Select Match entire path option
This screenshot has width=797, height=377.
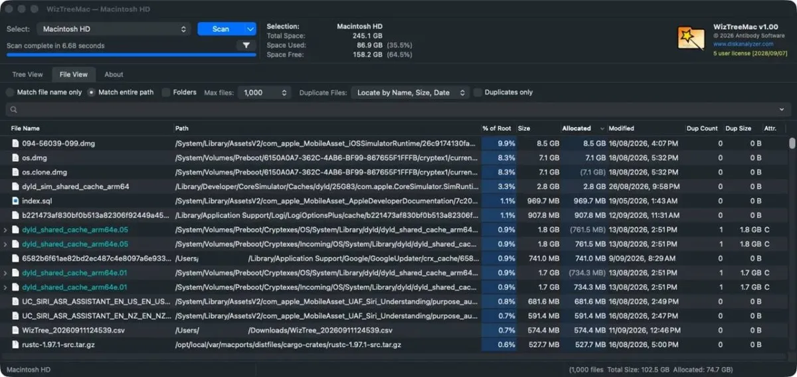pyautogui.click(x=92, y=92)
